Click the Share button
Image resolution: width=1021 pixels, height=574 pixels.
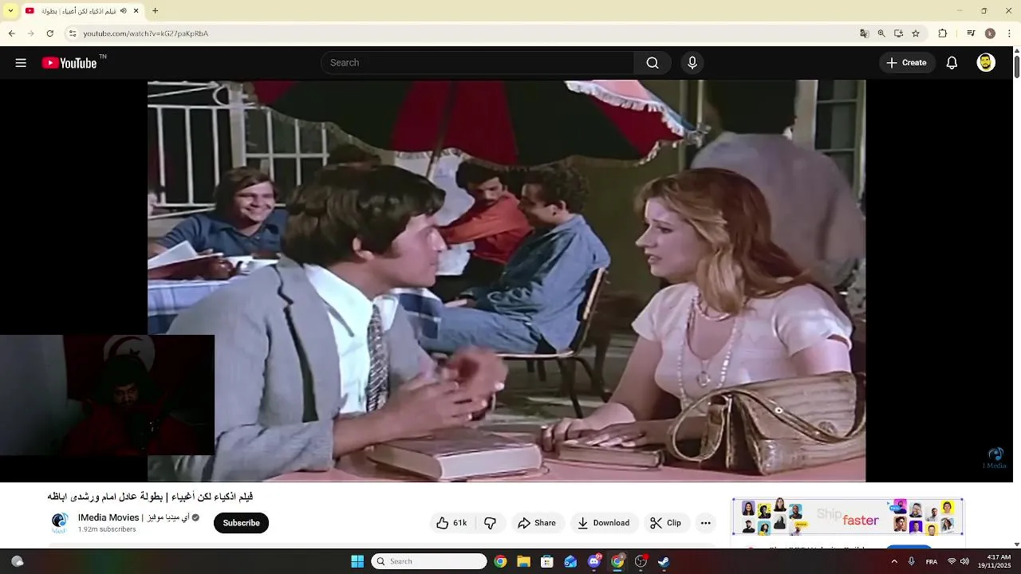pos(537,523)
